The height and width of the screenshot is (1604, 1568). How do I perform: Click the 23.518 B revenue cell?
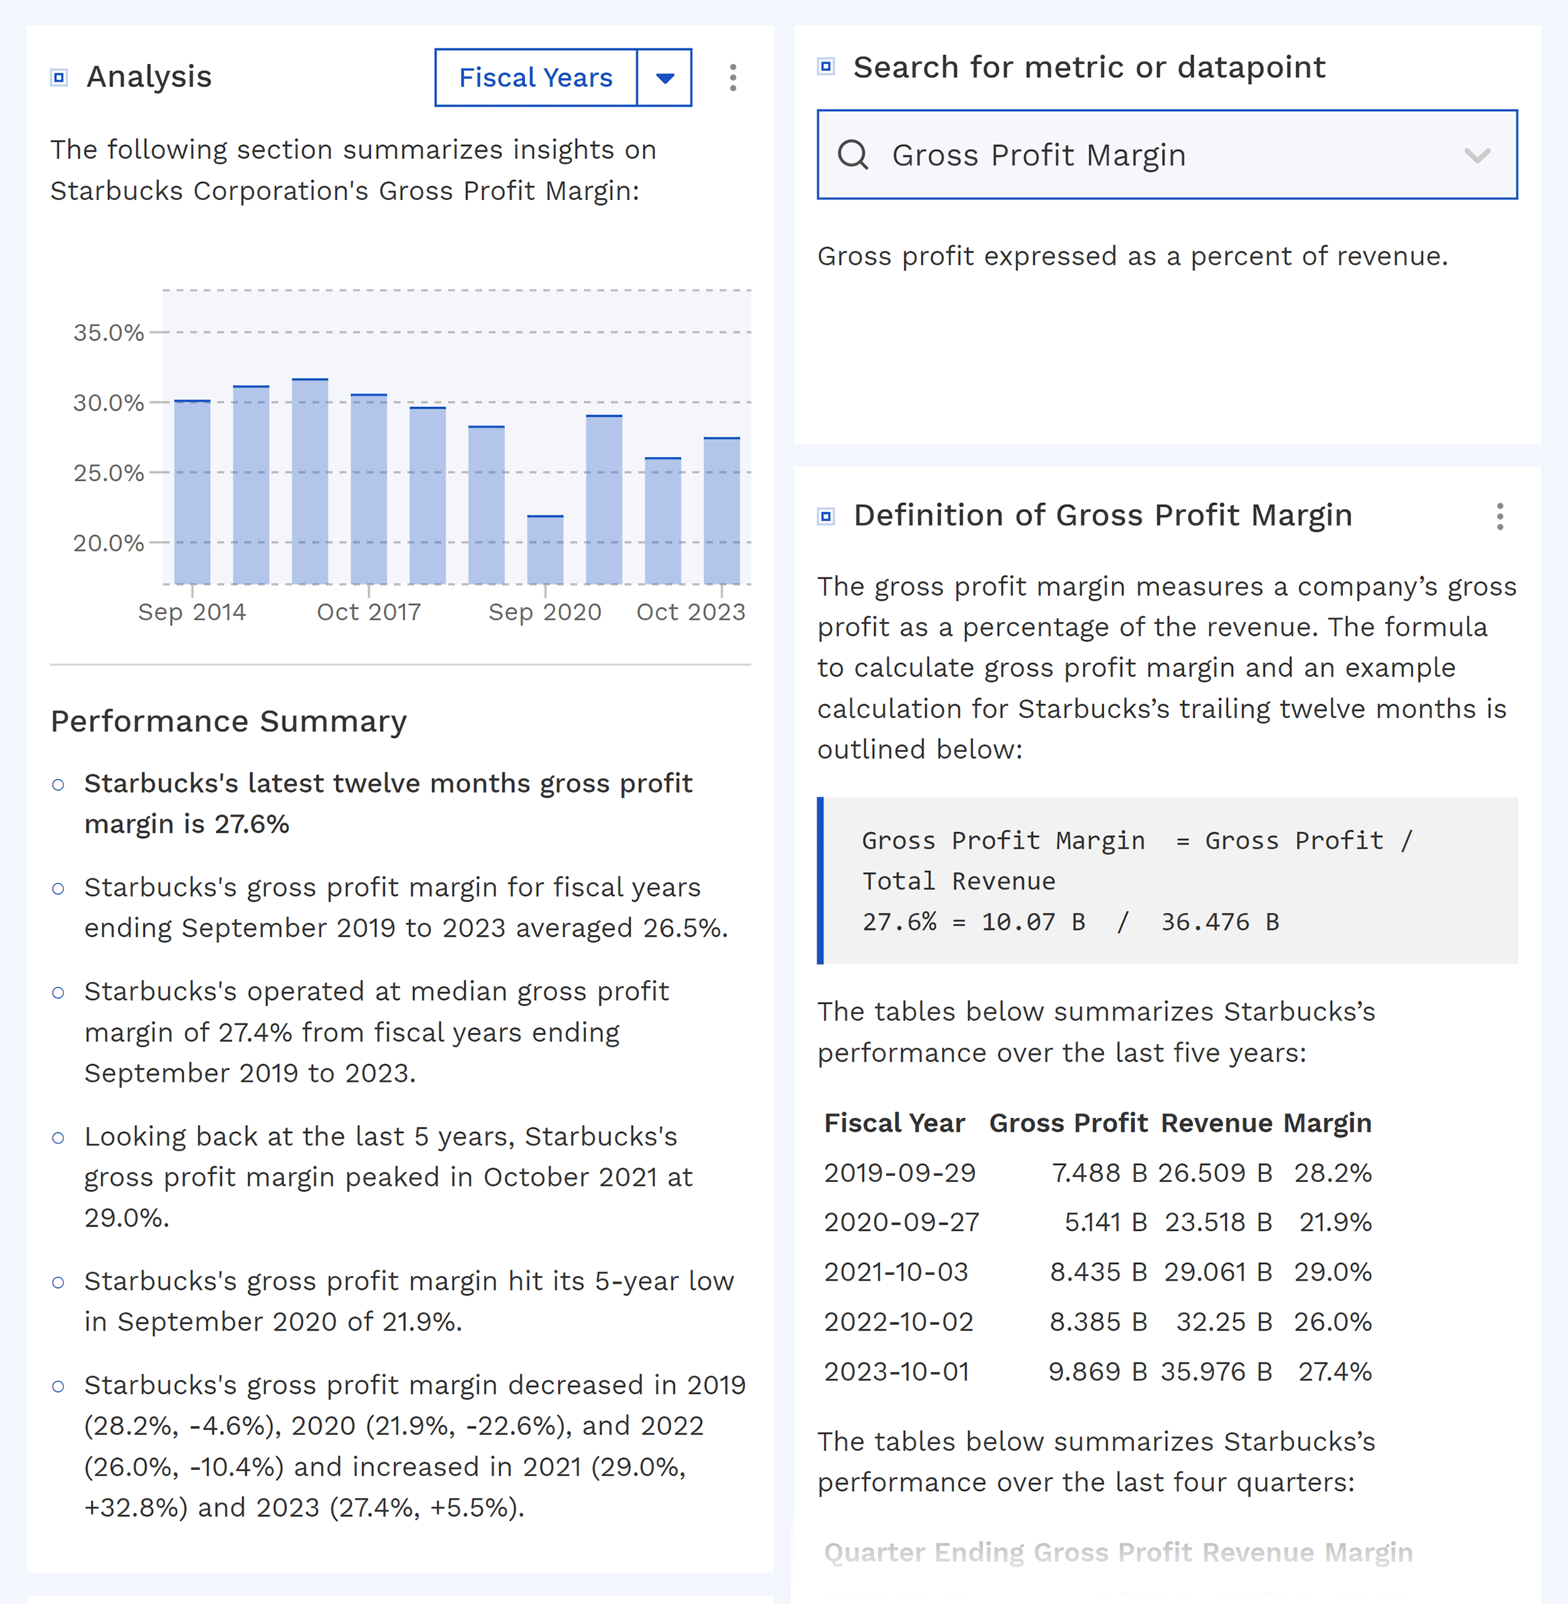coord(1219,1222)
